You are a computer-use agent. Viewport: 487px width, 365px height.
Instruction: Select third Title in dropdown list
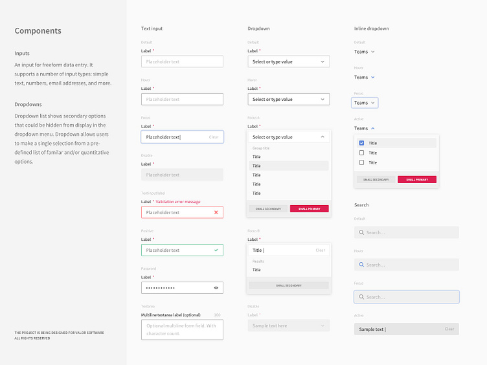(289, 175)
